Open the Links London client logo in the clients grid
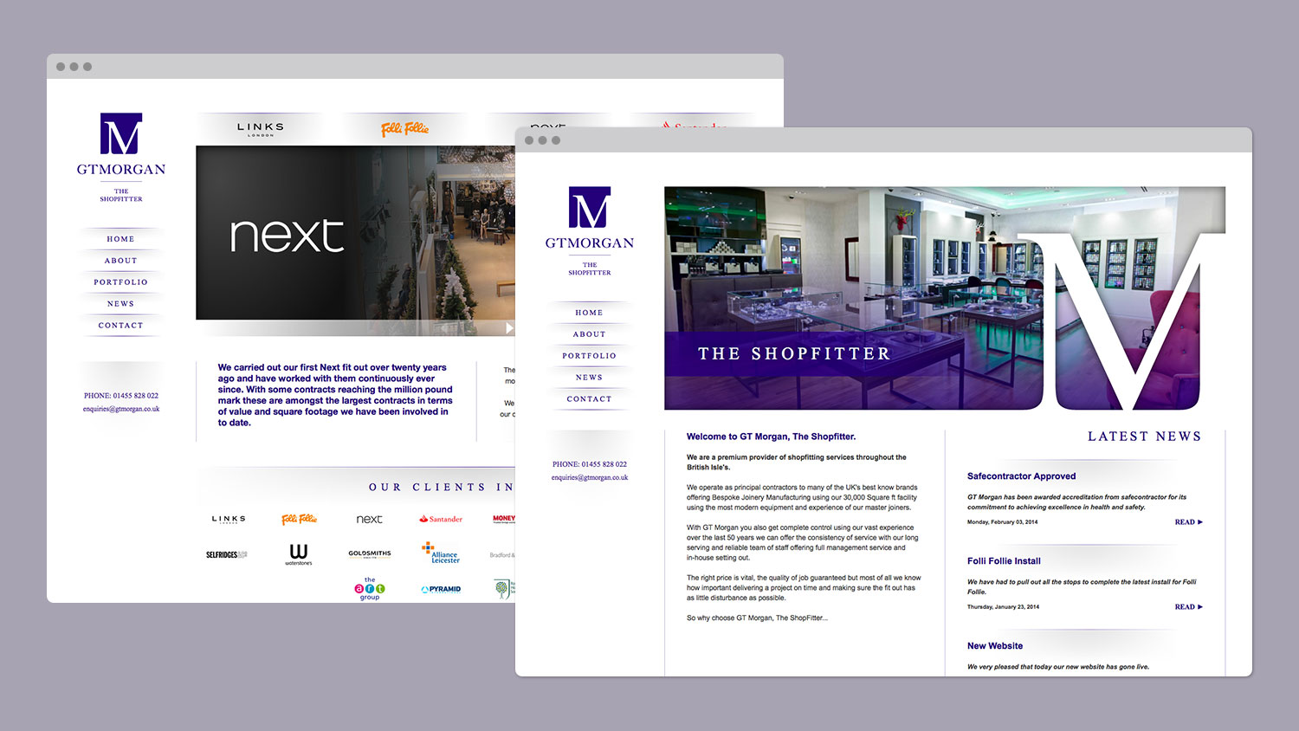 [229, 520]
